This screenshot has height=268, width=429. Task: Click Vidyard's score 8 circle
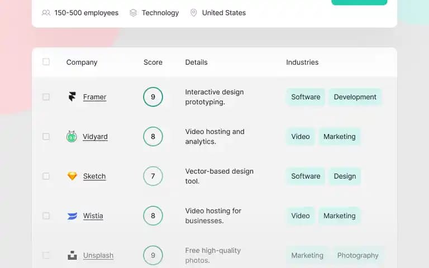click(153, 136)
